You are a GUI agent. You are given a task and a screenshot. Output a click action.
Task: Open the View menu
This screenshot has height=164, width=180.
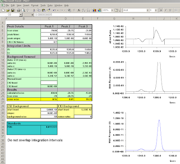[19, 5]
